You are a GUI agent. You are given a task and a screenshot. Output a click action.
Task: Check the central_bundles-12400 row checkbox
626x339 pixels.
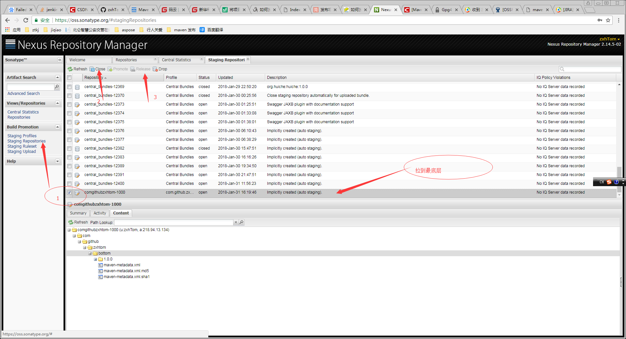point(69,184)
